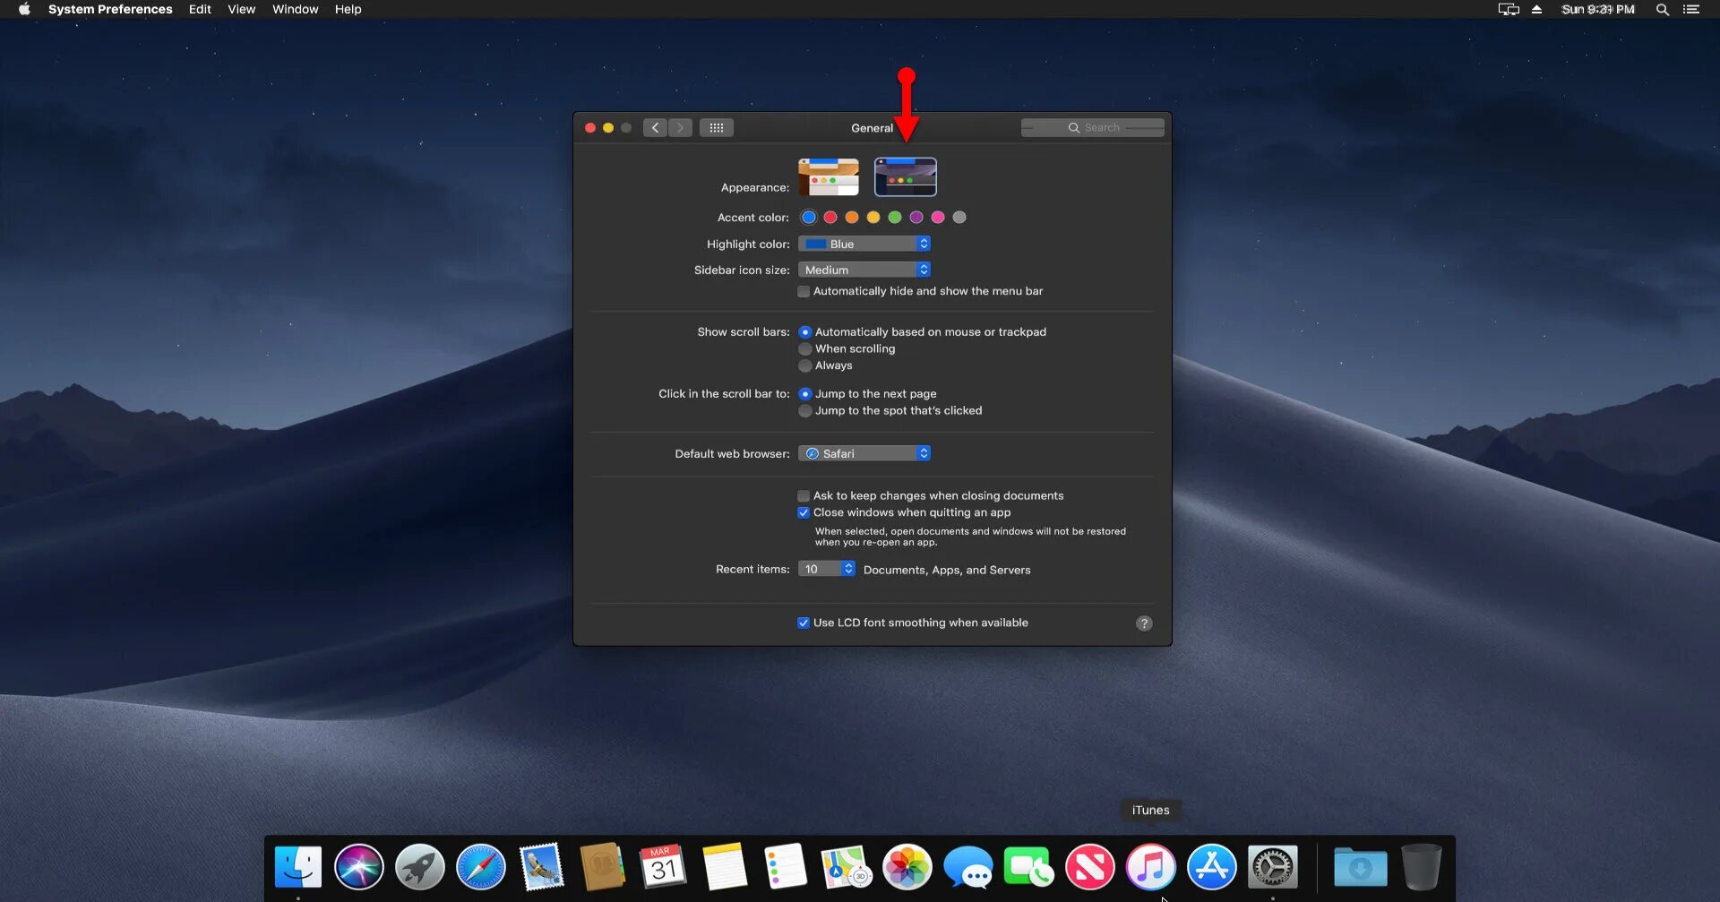Choose orange accent color

click(852, 218)
